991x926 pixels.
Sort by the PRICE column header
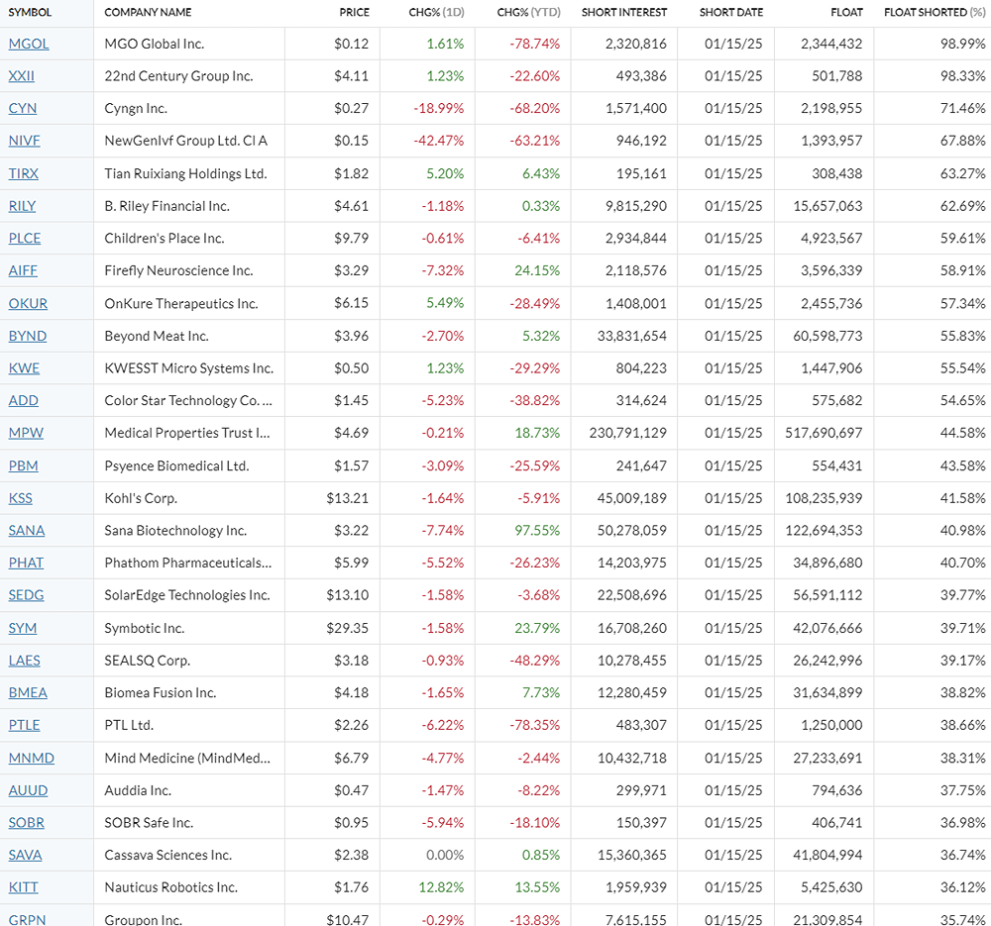point(354,12)
